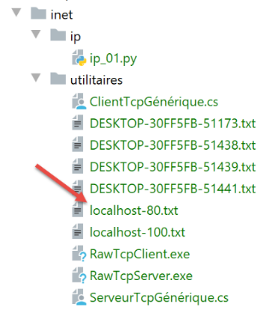Click text file icon of DESKTOP-30FF5FB-51173.txt

coord(78,123)
